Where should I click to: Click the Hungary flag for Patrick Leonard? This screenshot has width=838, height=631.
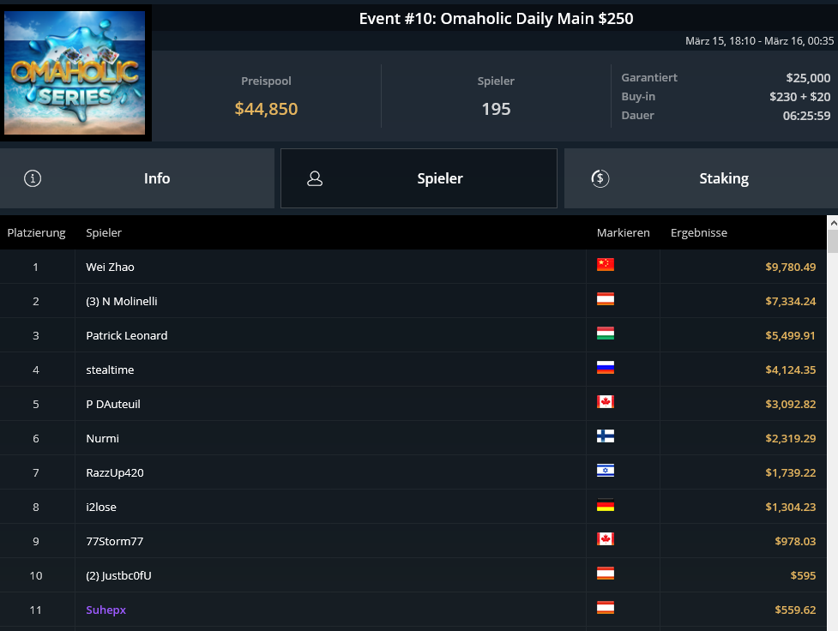click(x=606, y=333)
